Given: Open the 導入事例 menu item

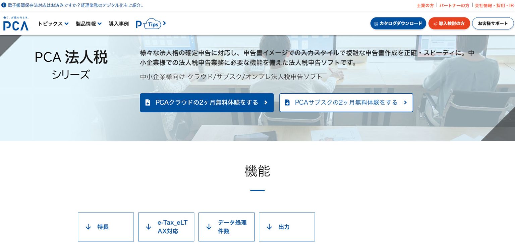Looking at the screenshot, I should click(x=118, y=24).
